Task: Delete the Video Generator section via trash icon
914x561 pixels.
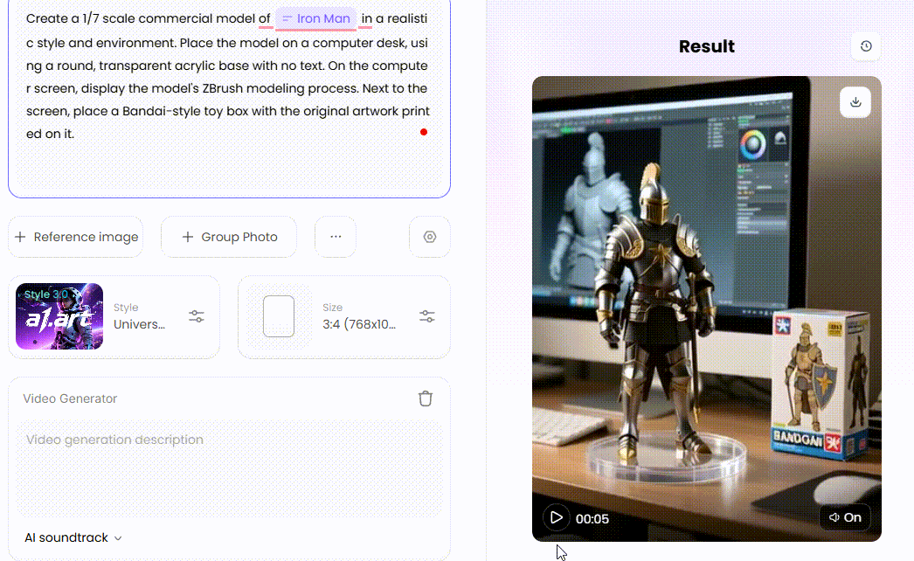Action: [426, 398]
